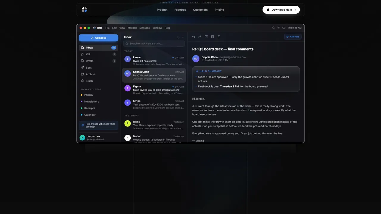Viewport: 381px width, 214px height.
Task: Open the Trash folder in sidebar
Action: (99, 81)
